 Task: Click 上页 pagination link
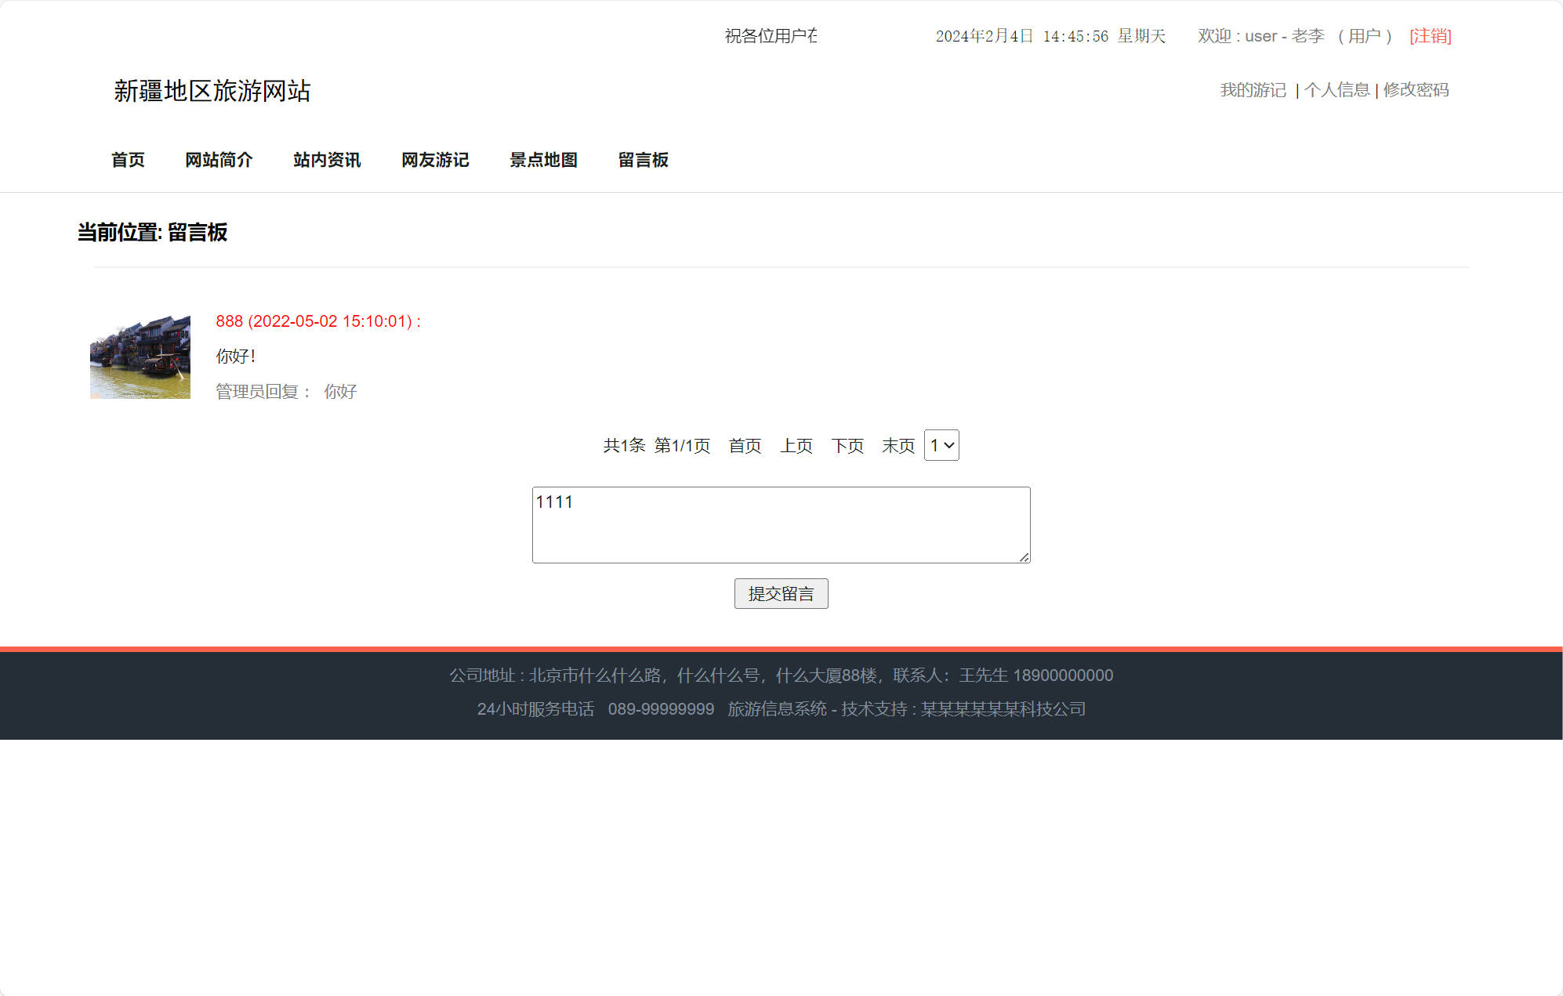pos(796,446)
